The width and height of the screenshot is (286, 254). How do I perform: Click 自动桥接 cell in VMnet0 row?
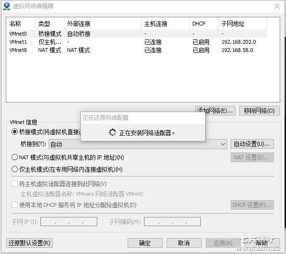point(79,34)
